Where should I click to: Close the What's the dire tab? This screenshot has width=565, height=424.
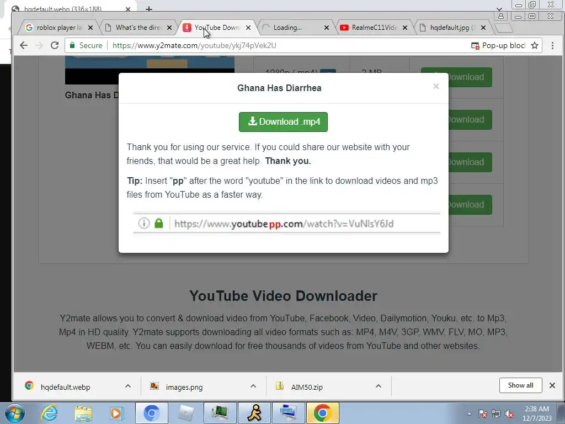pos(169,28)
